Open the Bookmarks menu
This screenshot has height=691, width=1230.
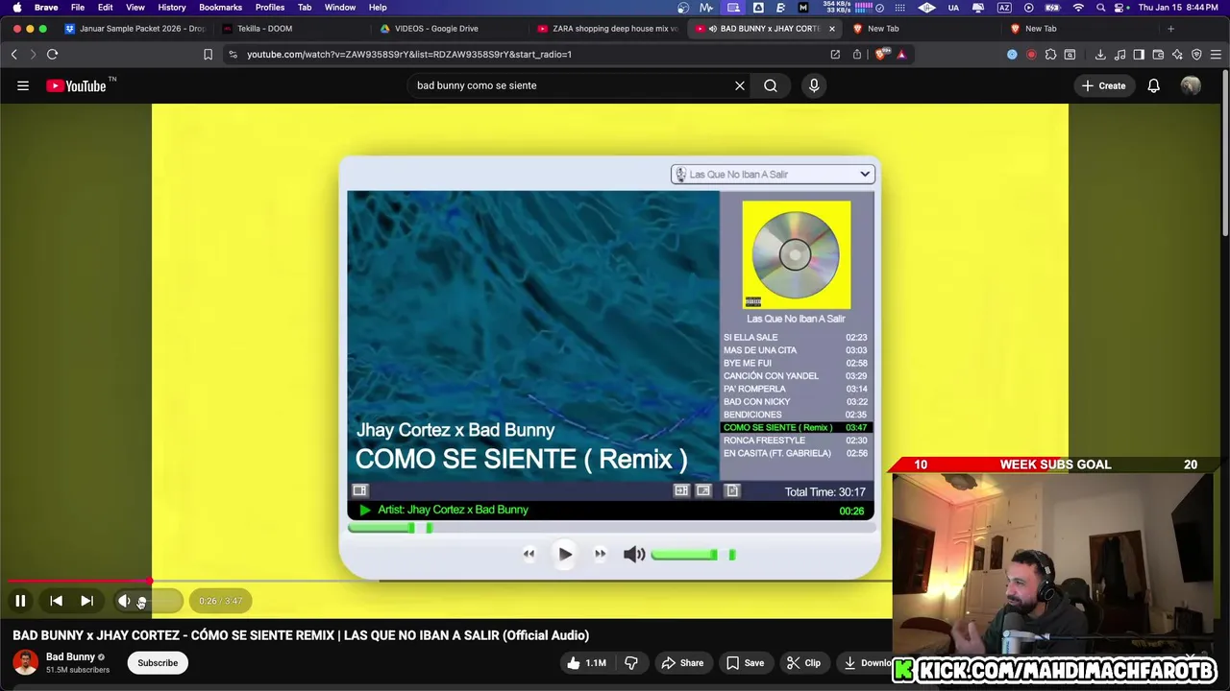220,8
